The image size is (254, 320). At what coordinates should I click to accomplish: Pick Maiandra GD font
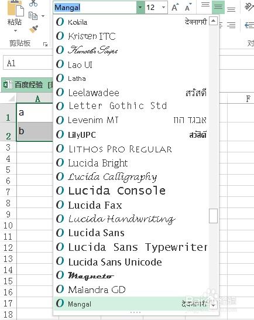(131, 290)
